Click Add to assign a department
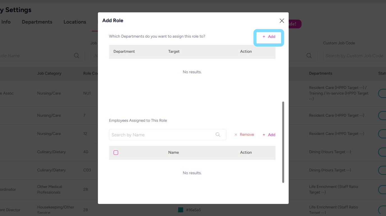Screen dimensions: 386x216 tap(269, 37)
